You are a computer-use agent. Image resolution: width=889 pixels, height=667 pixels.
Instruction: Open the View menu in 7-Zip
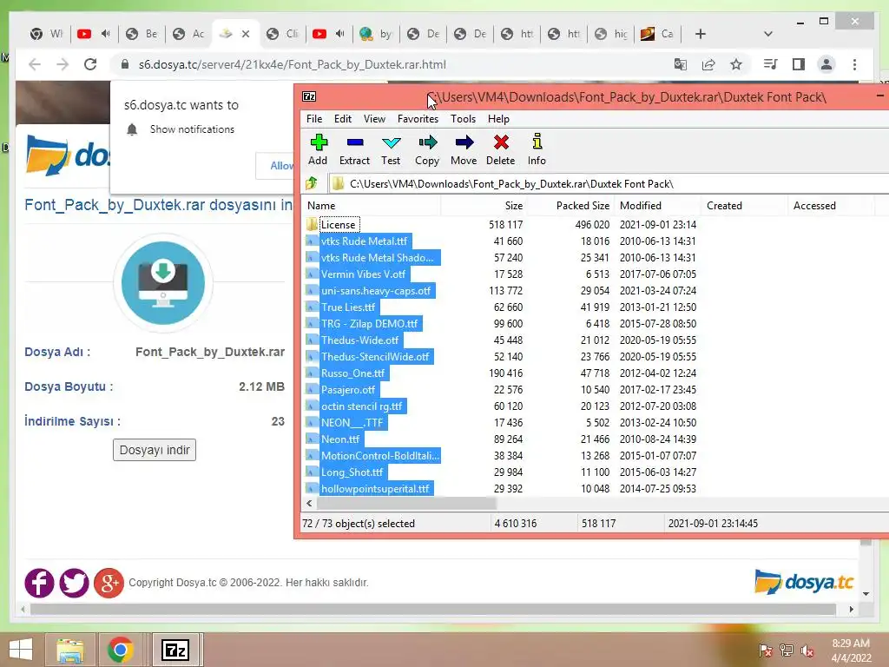[374, 118]
